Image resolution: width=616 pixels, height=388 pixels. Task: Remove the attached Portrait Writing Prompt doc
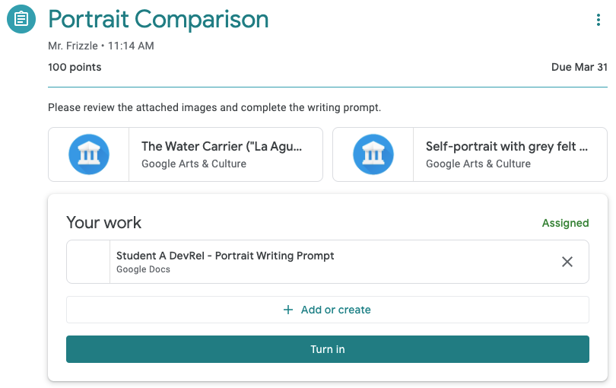point(567,262)
